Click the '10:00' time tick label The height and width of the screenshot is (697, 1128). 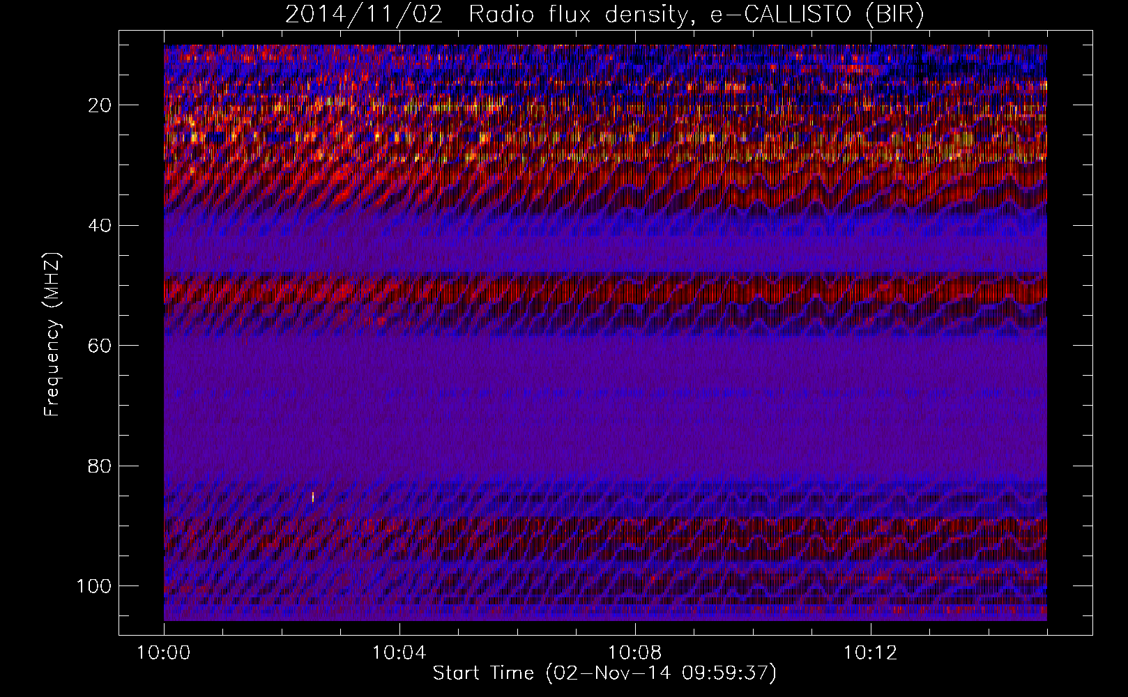164,653
